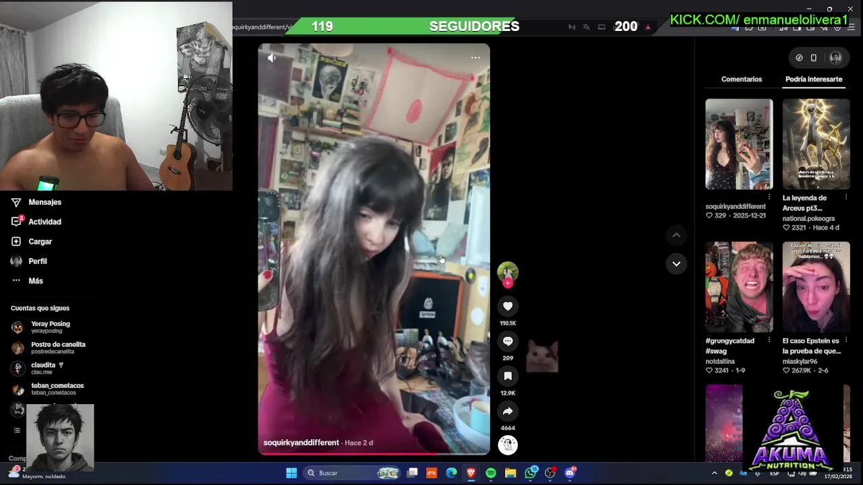Open El caso Epstein video thumbnail

pos(816,287)
